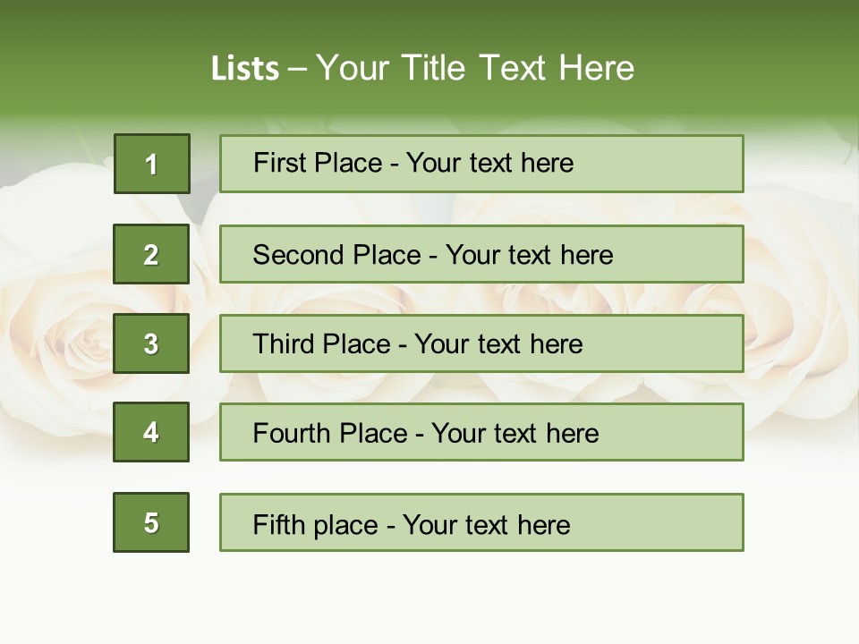Click the number 3 green box
Image resolution: width=859 pixels, height=644 pixels.
151,343
